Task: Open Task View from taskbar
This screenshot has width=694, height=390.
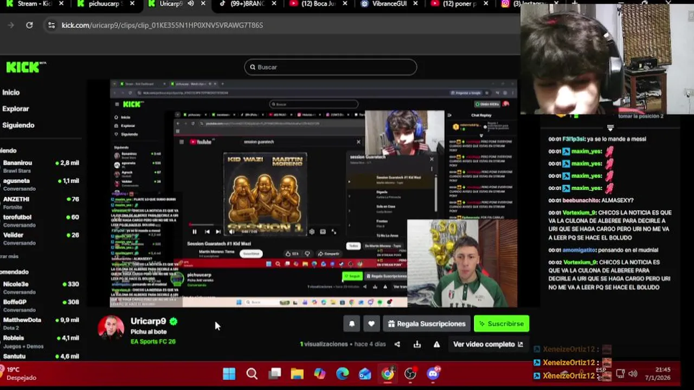Action: tap(275, 374)
